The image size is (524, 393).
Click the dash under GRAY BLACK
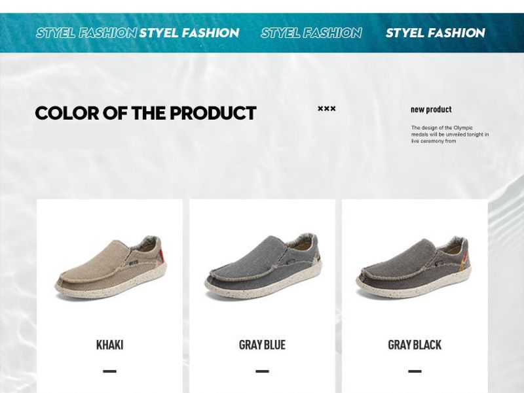click(415, 371)
